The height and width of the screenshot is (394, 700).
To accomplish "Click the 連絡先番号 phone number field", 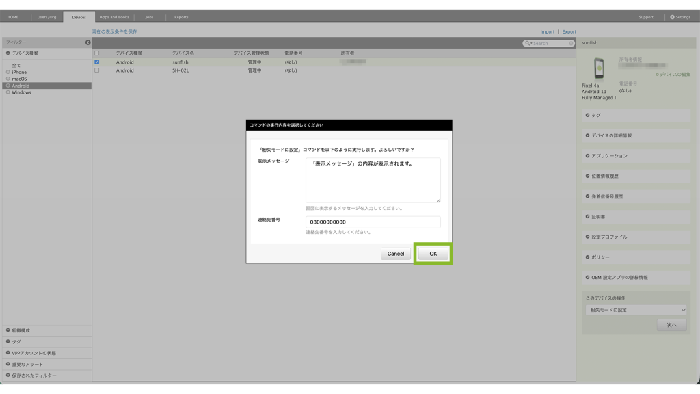I will (x=373, y=222).
